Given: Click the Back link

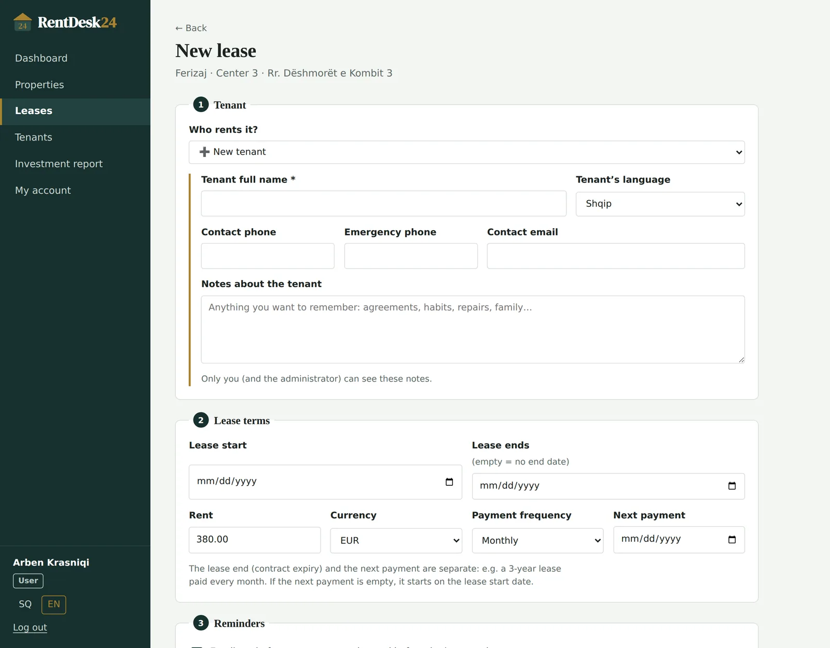Looking at the screenshot, I should point(191,28).
